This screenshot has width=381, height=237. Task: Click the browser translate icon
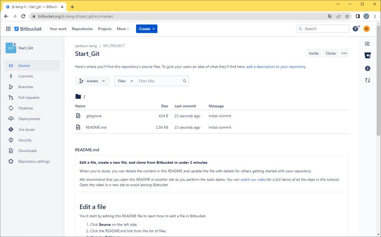tap(330, 16)
